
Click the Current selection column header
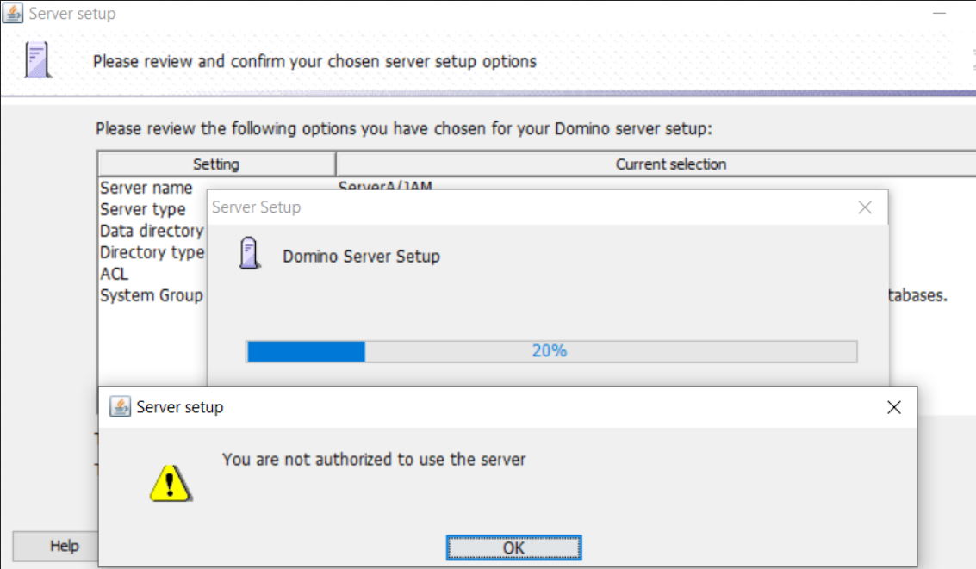point(670,164)
